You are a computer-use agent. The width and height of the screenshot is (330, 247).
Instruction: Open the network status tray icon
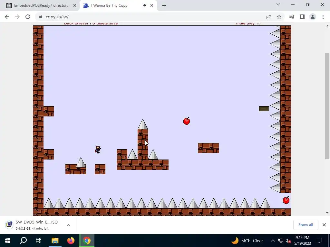tap(281, 241)
